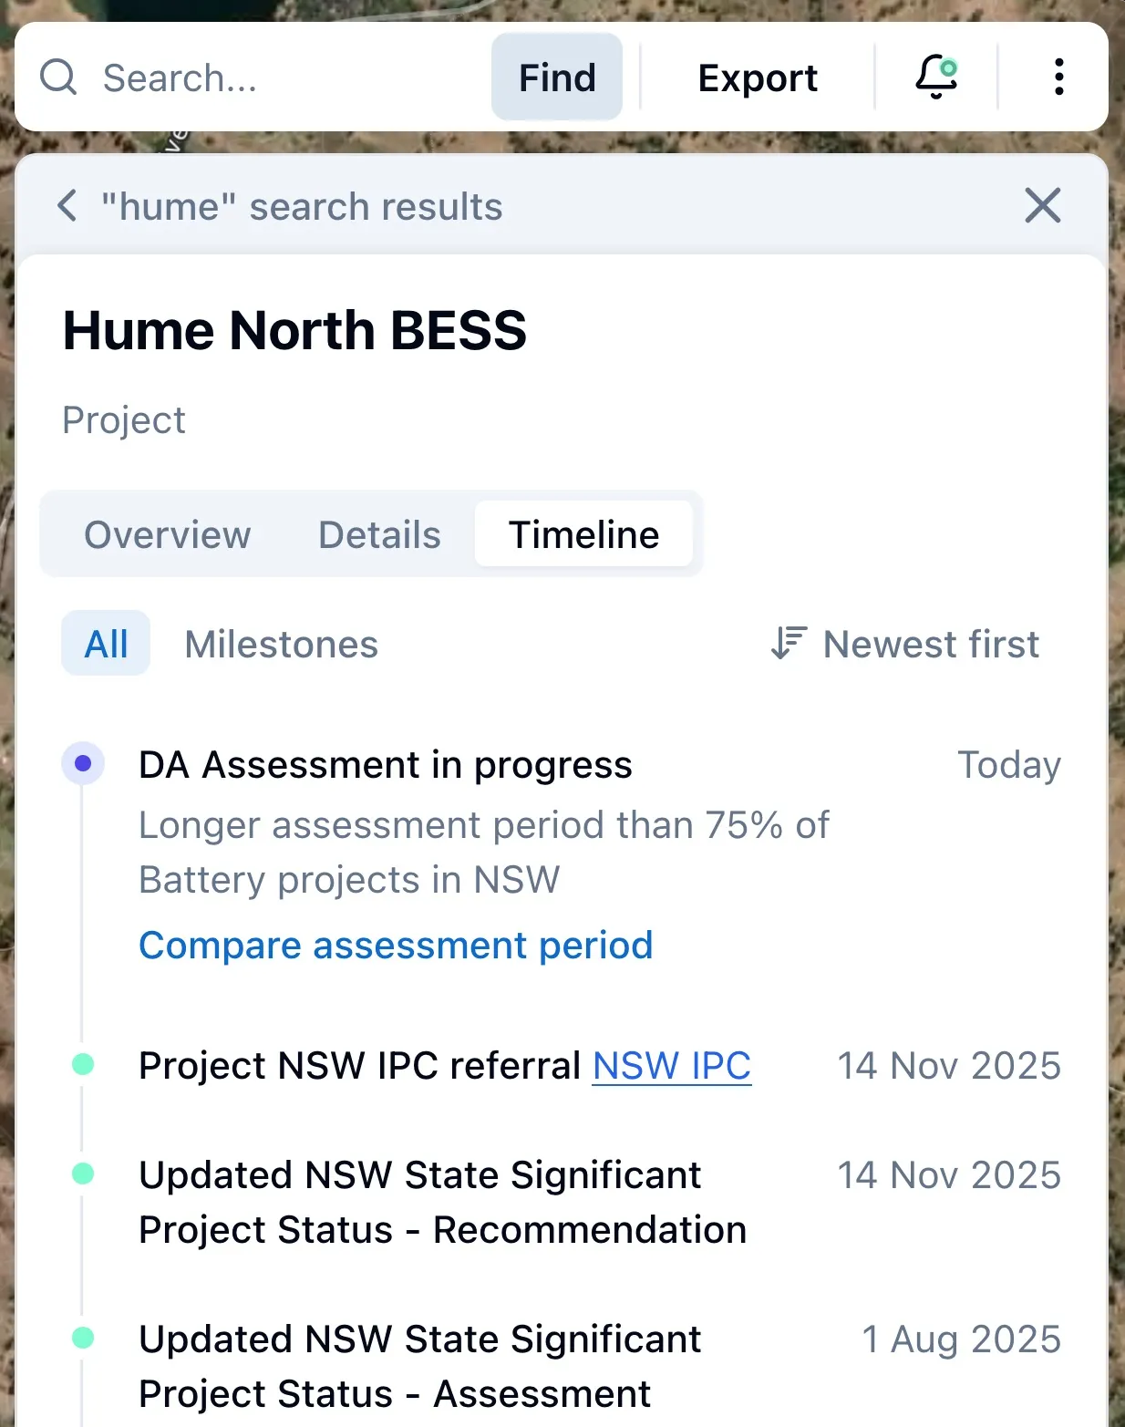The height and width of the screenshot is (1427, 1125).
Task: Select the Hume North BESS project title
Action: 294,331
